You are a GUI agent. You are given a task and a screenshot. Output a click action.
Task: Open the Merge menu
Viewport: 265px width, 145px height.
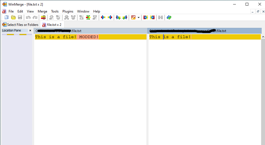(x=42, y=11)
